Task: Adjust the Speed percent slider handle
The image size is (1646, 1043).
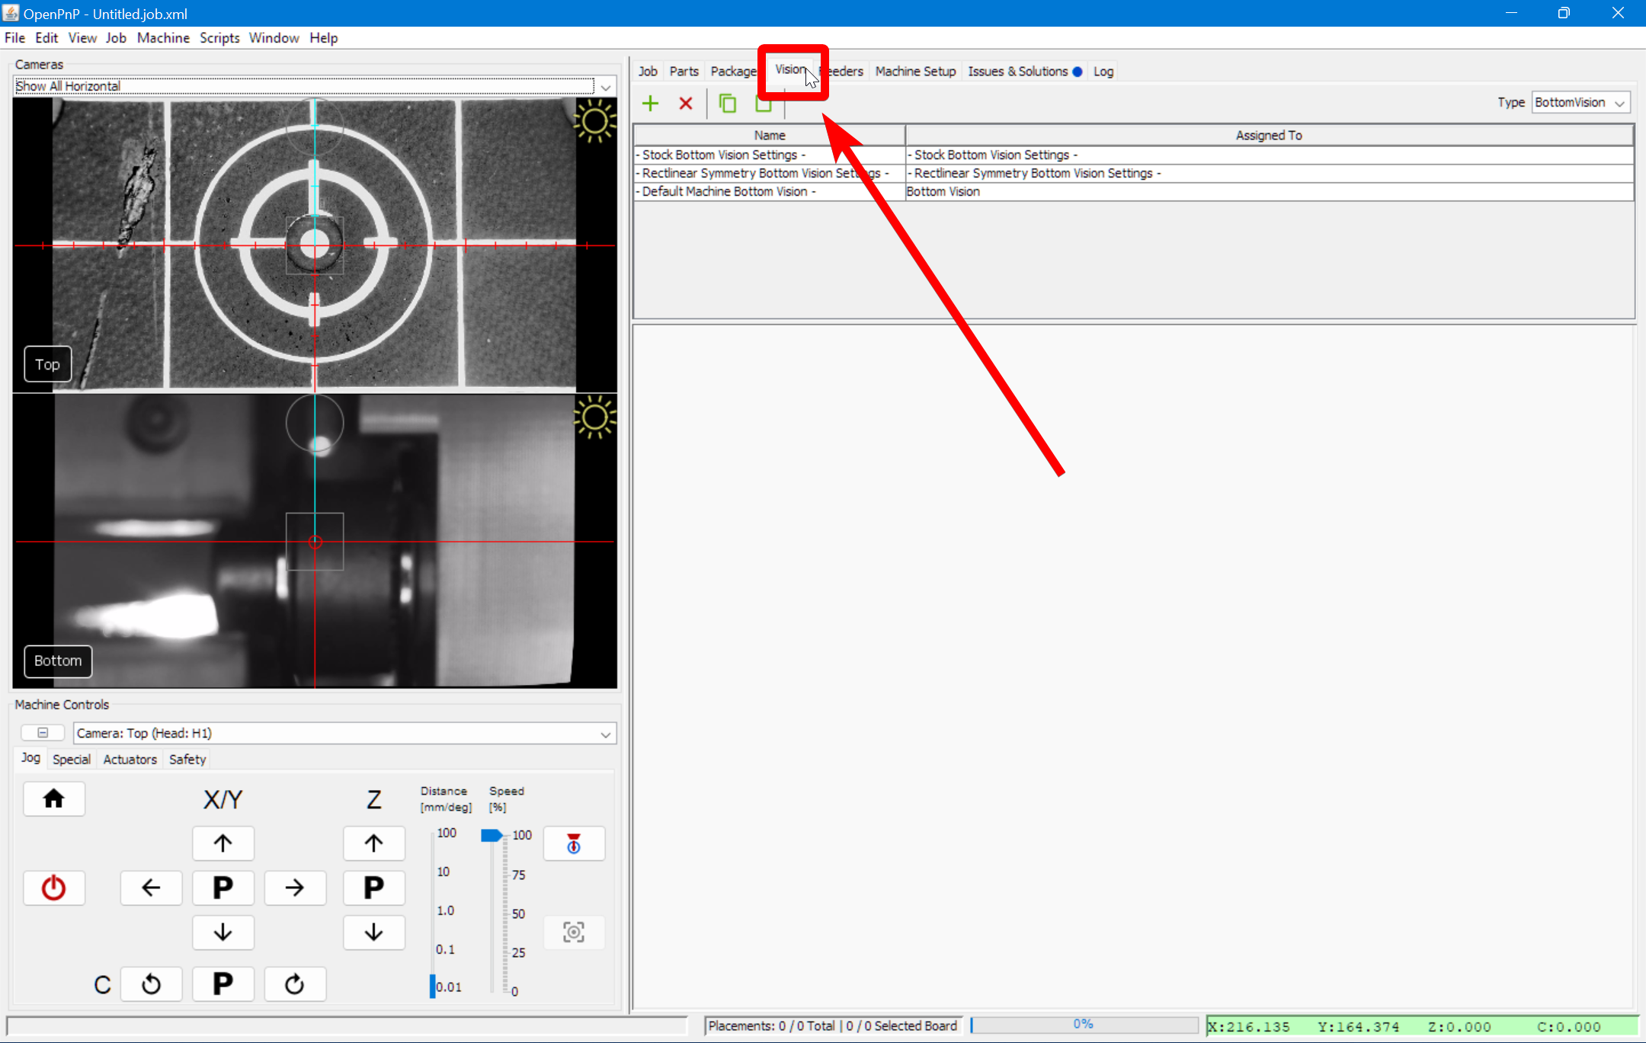Action: (491, 836)
